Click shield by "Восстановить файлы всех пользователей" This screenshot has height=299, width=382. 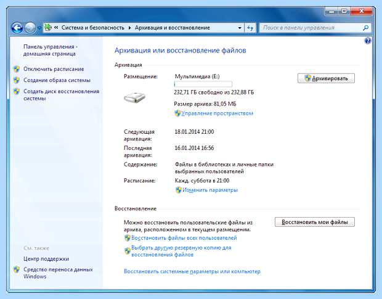pos(128,238)
